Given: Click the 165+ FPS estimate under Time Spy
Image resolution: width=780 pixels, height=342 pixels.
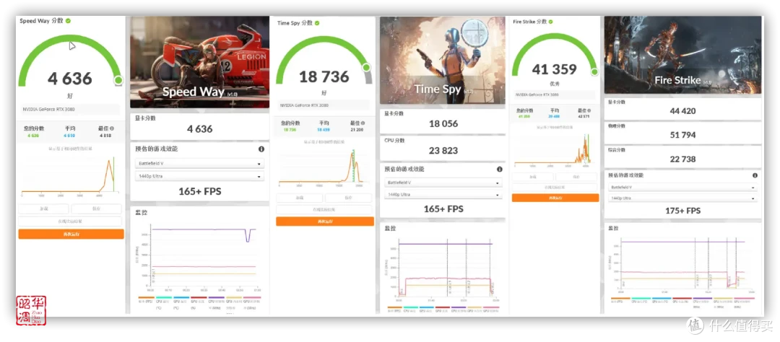Looking at the screenshot, I should [443, 209].
